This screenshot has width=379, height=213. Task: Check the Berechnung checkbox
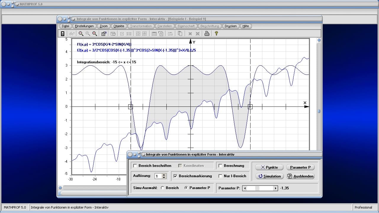point(220,166)
